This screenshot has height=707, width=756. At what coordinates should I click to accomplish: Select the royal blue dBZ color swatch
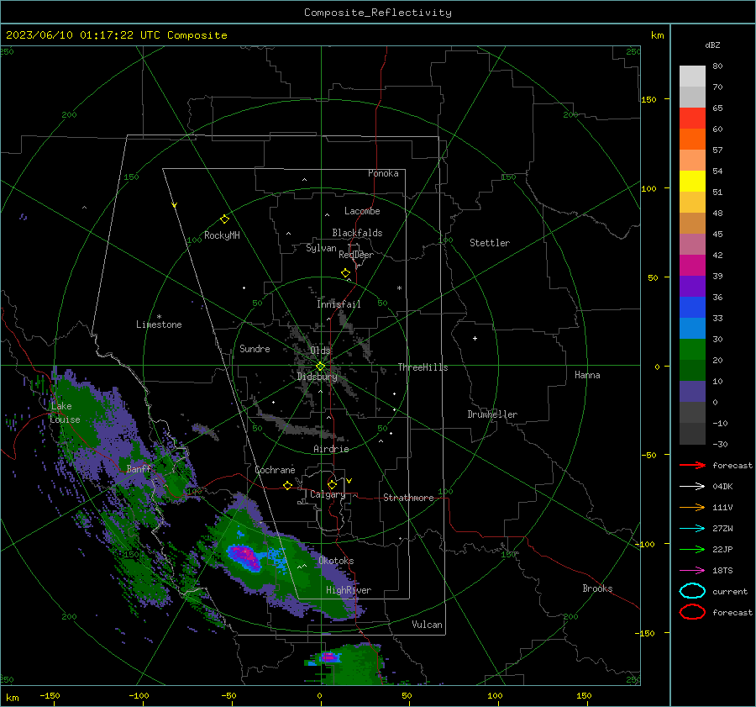click(x=692, y=308)
